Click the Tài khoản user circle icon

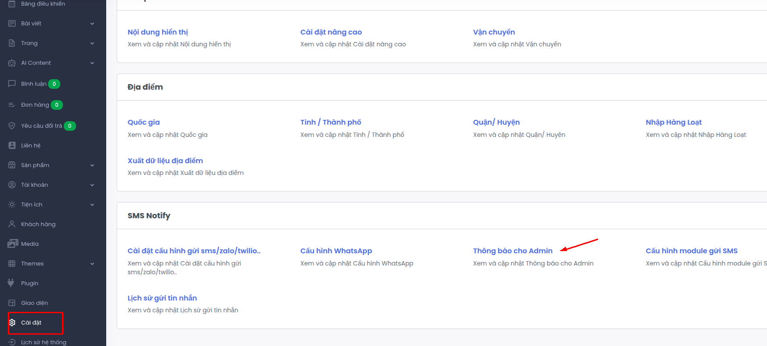point(12,185)
